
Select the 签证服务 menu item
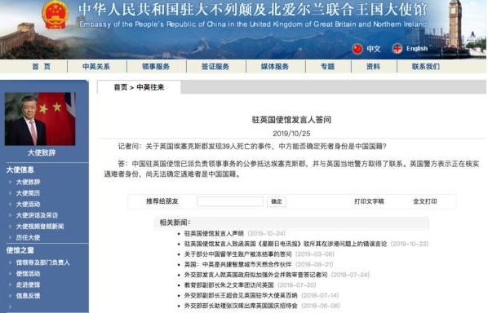pyautogui.click(x=215, y=67)
